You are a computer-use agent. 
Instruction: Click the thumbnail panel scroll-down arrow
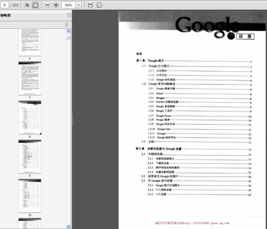click(68, 226)
